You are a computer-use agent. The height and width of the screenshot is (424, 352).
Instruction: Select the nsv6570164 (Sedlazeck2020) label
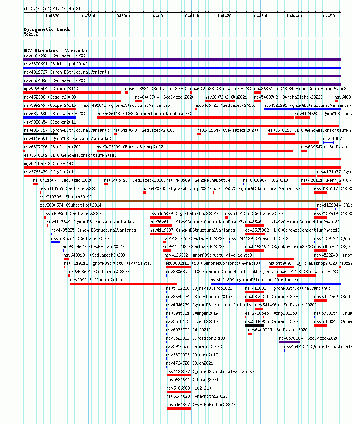click(310, 338)
